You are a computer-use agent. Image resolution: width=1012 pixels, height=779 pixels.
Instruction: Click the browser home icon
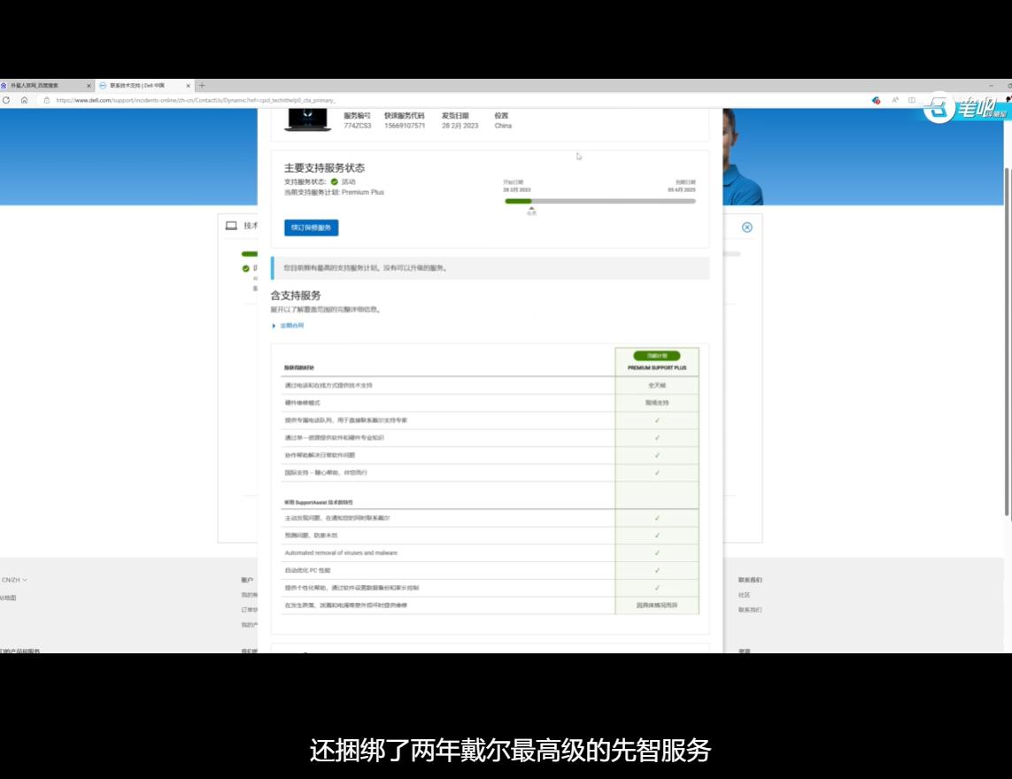click(24, 100)
